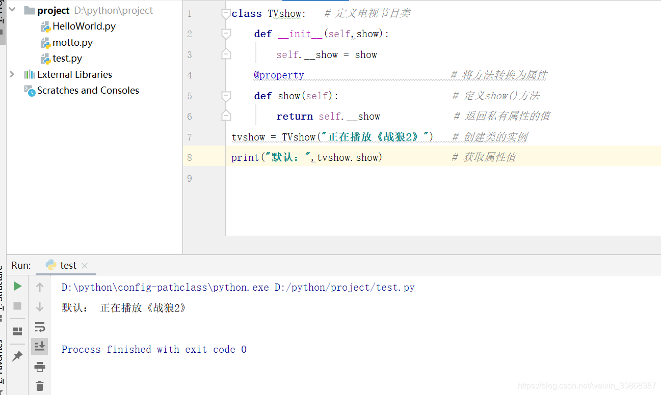The height and width of the screenshot is (395, 661).
Task: Click the tvshow = TVshow(...) line
Action: pos(332,137)
